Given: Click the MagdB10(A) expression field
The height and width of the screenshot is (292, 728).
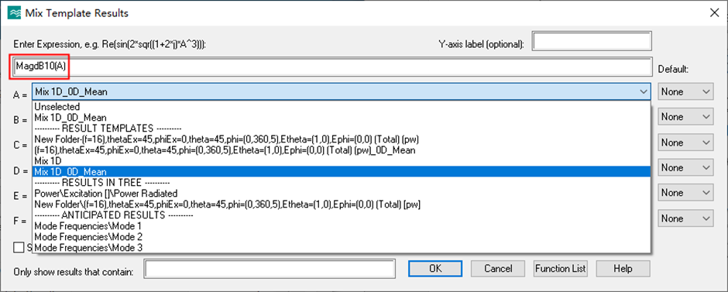Looking at the screenshot, I should point(332,67).
